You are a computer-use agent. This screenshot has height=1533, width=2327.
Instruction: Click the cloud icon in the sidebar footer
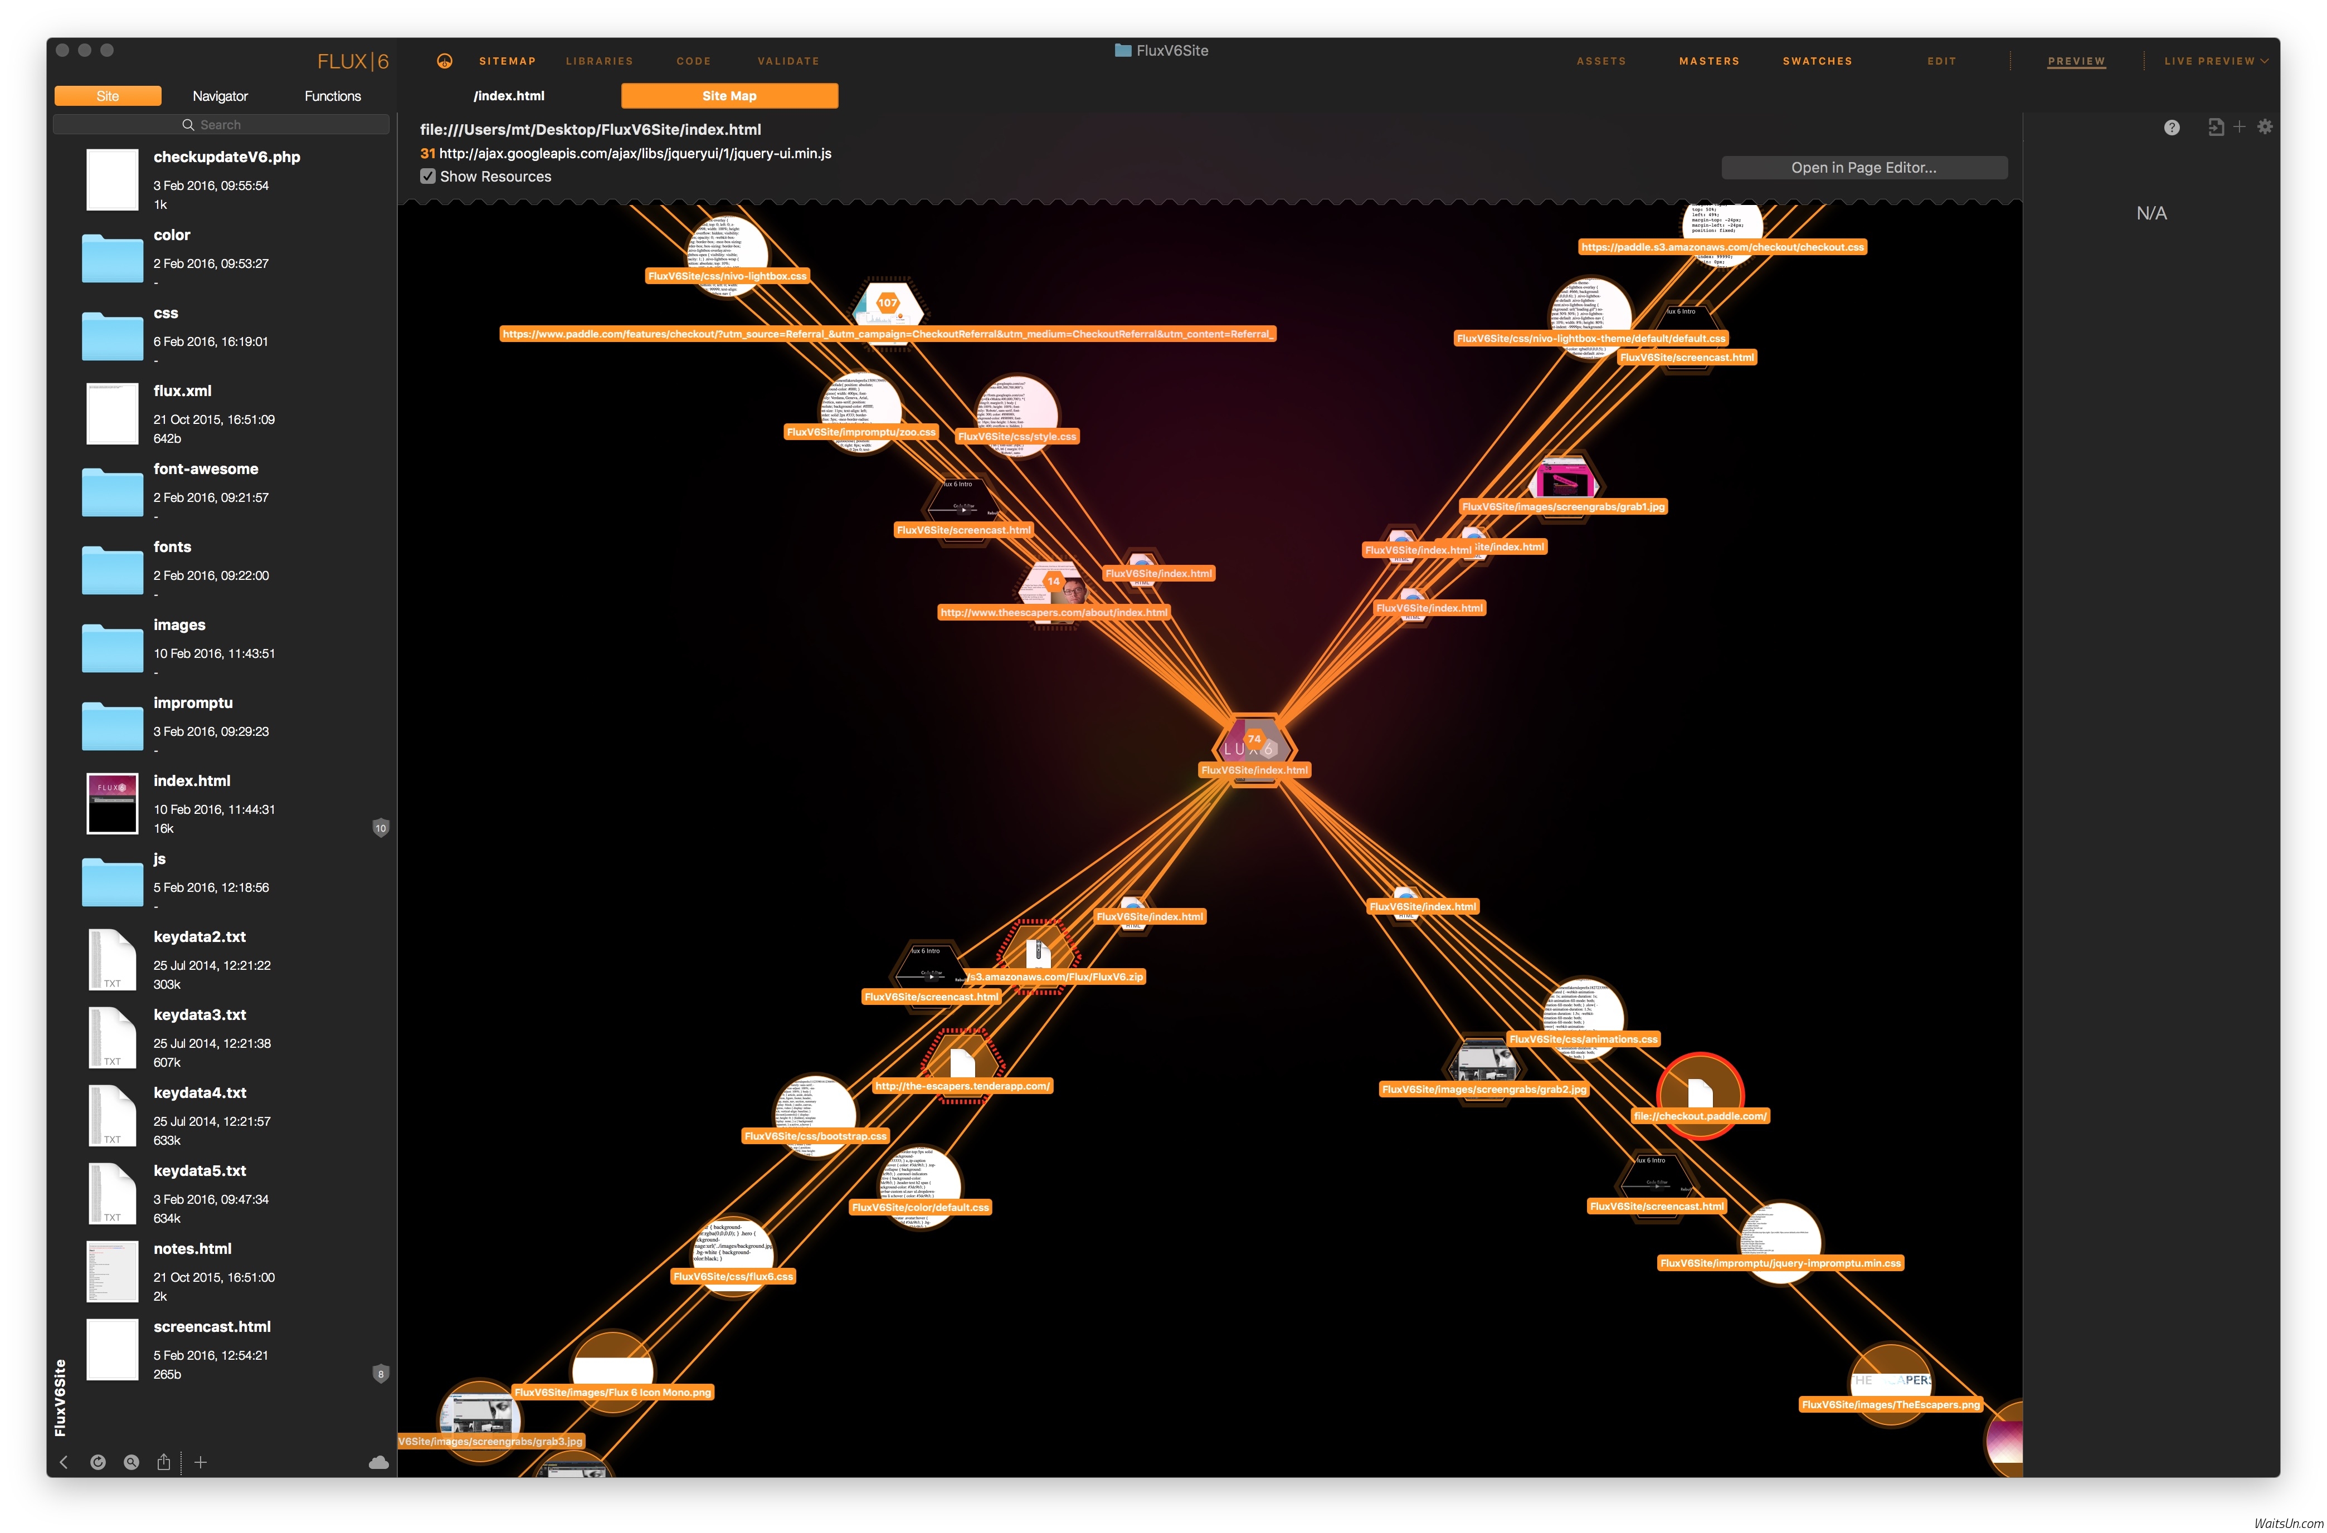[378, 1463]
